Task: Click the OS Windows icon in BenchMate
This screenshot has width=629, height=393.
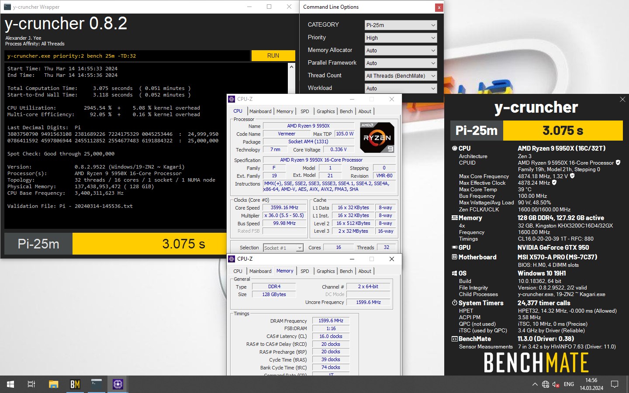Action: pyautogui.click(x=454, y=273)
